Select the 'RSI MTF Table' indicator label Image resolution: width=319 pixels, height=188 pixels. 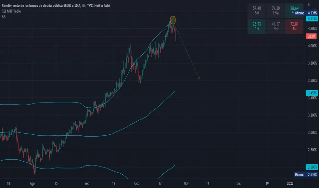tap(11, 11)
